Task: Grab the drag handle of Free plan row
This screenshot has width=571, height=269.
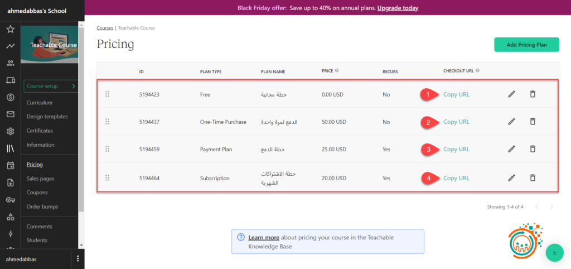Action: tap(107, 94)
